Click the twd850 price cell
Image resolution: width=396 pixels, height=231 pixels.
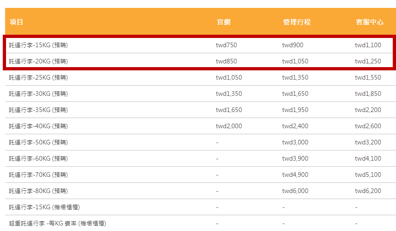[226, 61]
